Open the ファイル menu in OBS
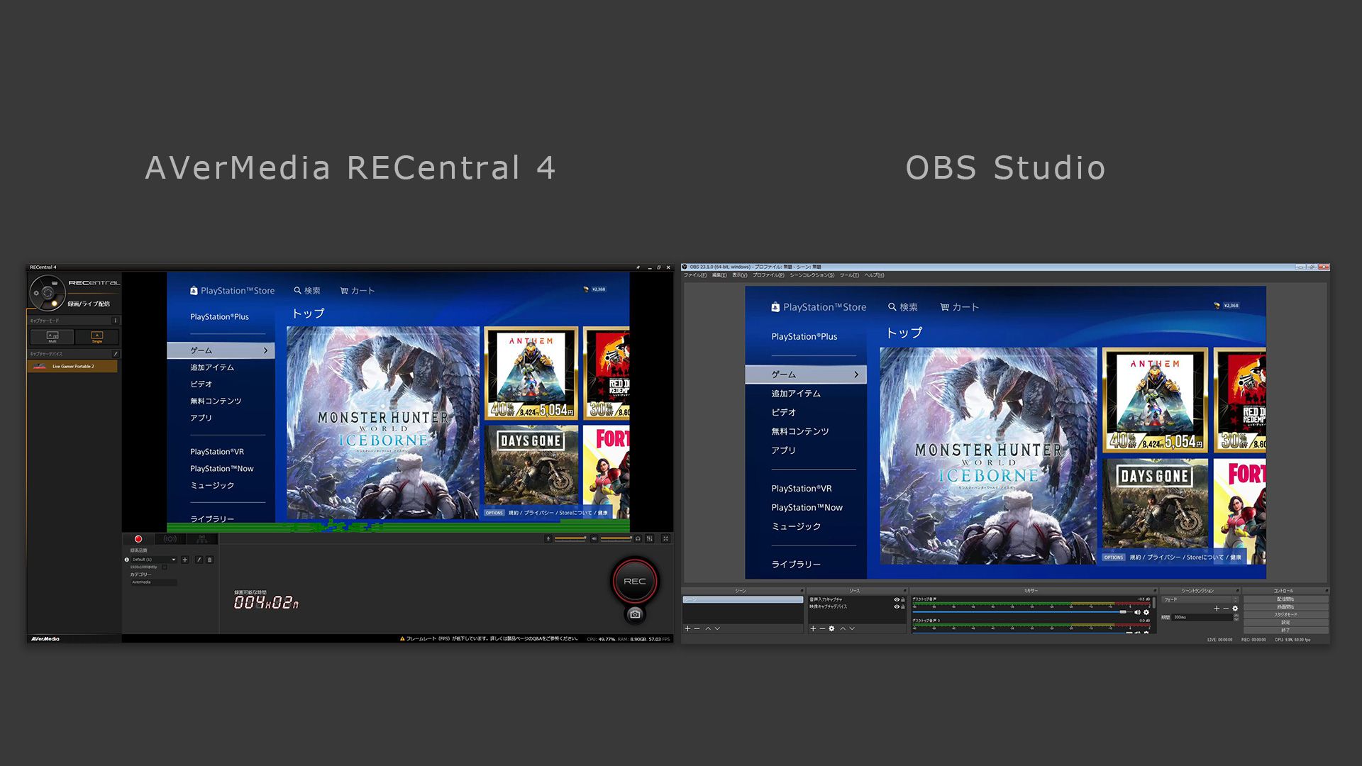 695,275
